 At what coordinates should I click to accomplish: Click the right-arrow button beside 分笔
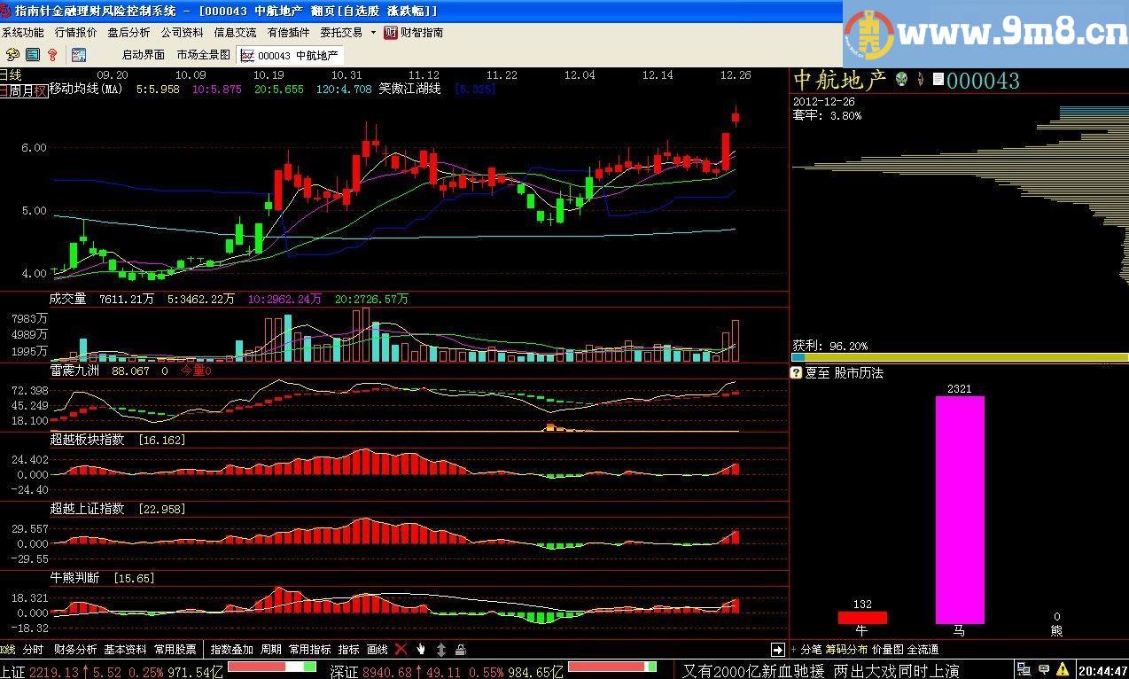(777, 650)
